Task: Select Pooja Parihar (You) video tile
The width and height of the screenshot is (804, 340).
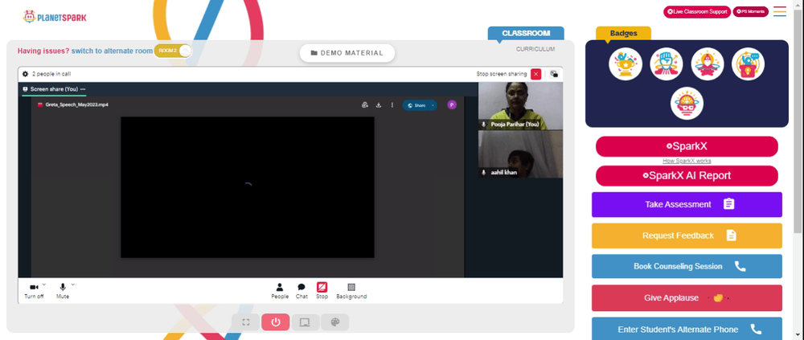Action: [520, 106]
